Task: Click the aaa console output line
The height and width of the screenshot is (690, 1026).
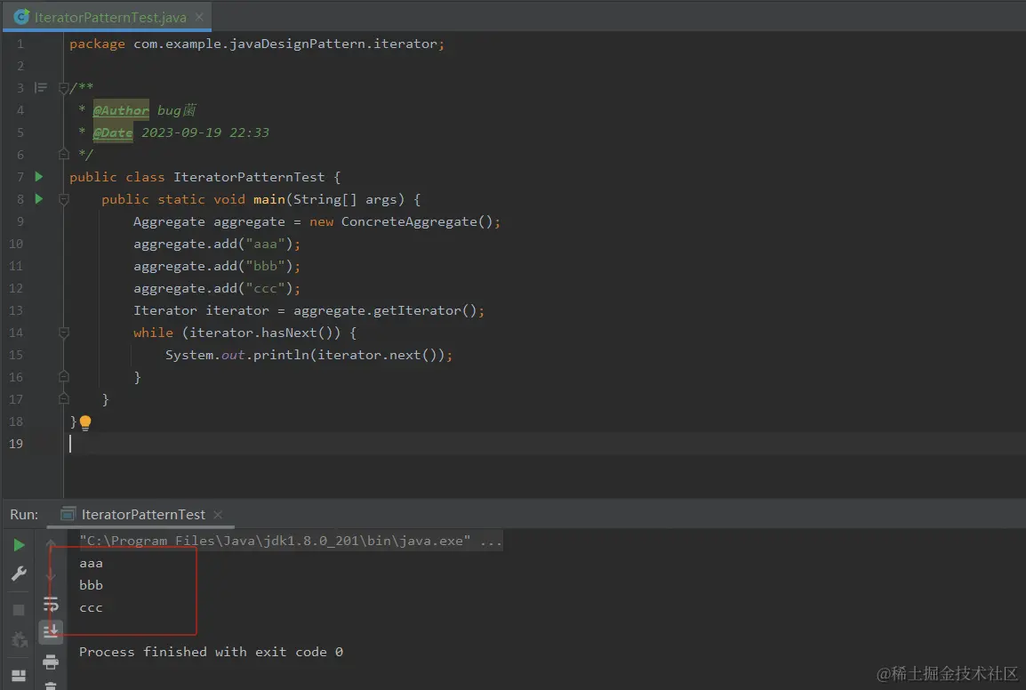Action: pyautogui.click(x=91, y=563)
